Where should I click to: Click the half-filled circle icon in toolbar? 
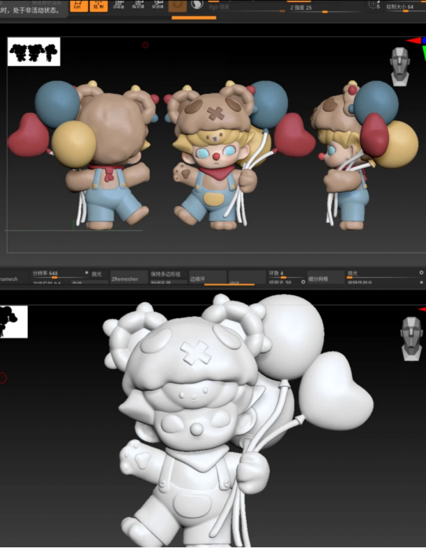[x=197, y=5]
